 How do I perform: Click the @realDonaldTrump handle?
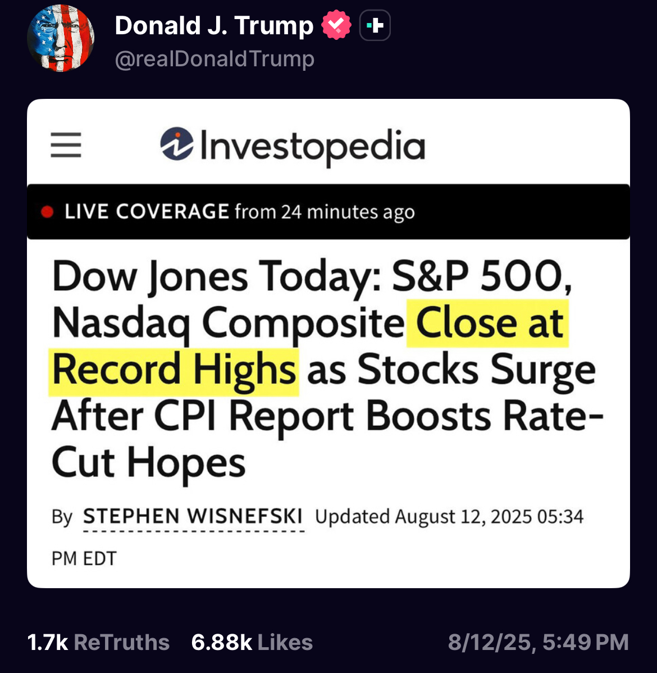pyautogui.click(x=215, y=59)
